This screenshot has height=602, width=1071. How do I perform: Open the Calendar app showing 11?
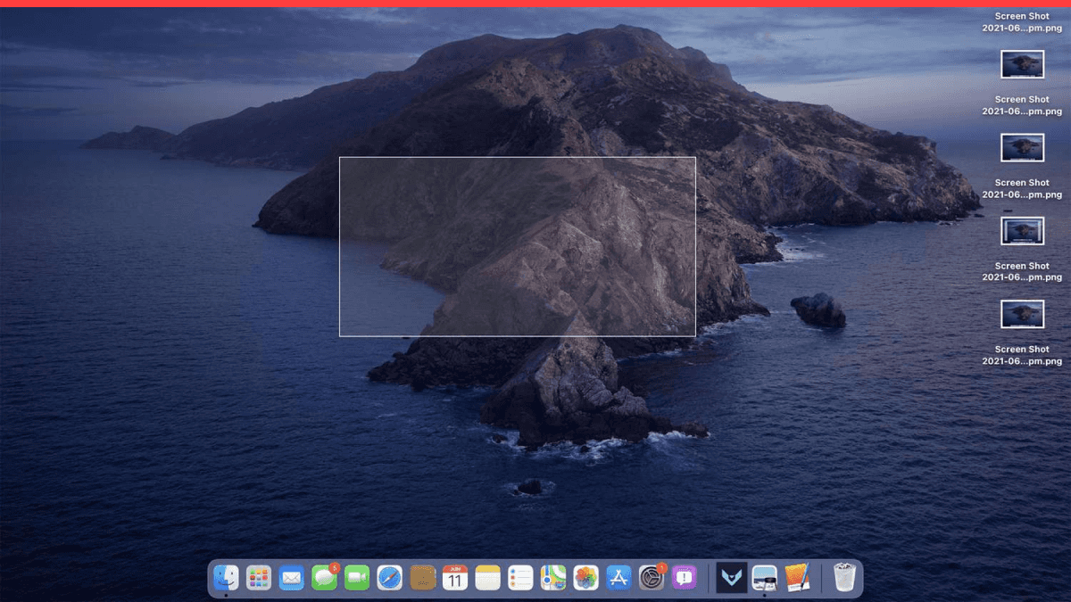[x=455, y=578]
